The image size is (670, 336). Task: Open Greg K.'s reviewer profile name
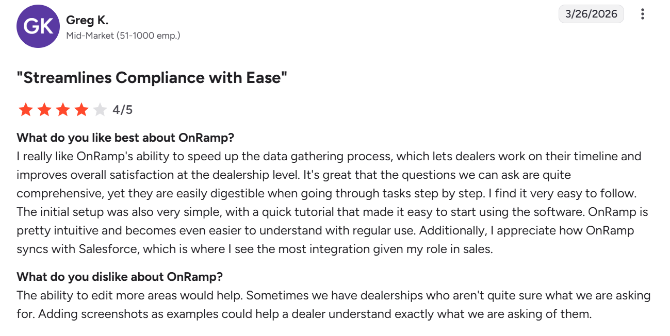87,21
